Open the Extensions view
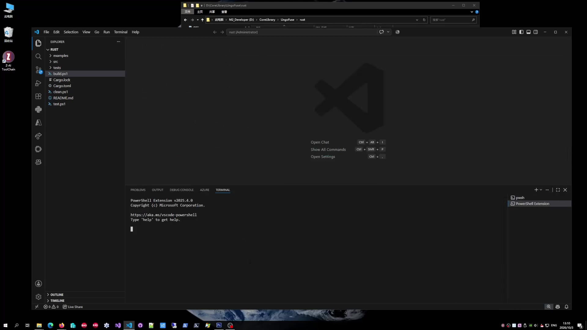This screenshot has height=330, width=587. coord(38,96)
